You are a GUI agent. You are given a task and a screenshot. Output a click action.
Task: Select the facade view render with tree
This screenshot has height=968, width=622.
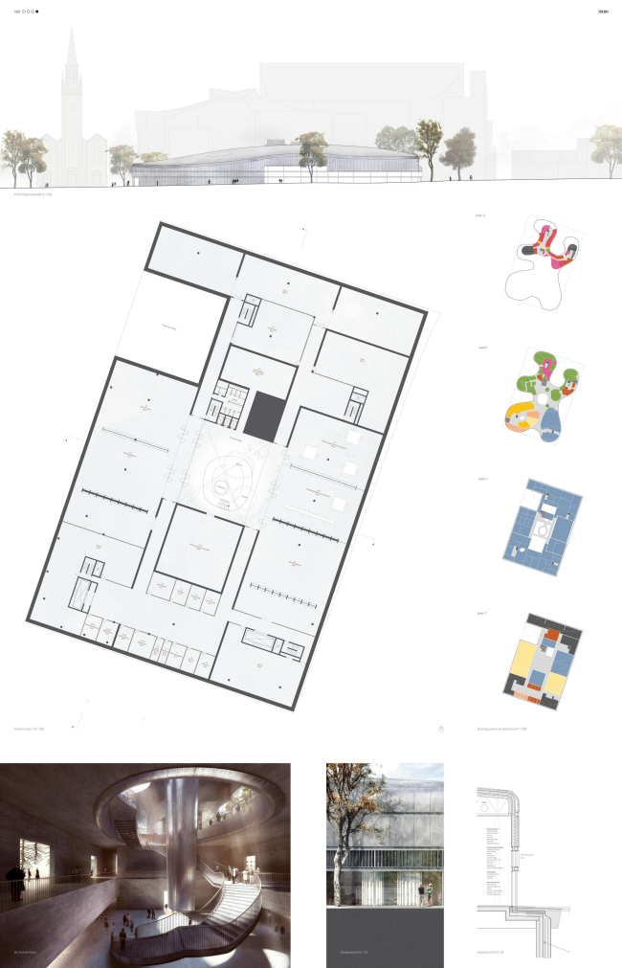[x=385, y=840]
